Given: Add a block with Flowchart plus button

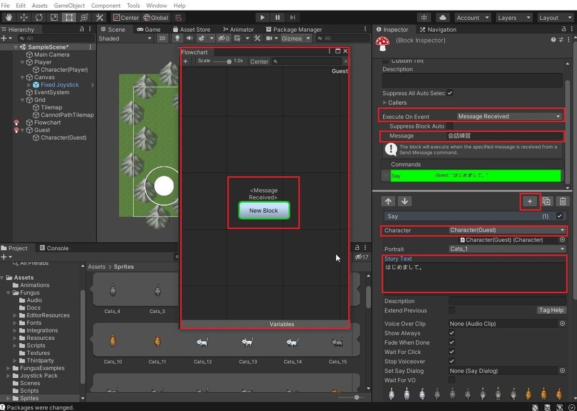Looking at the screenshot, I should pyautogui.click(x=186, y=61).
